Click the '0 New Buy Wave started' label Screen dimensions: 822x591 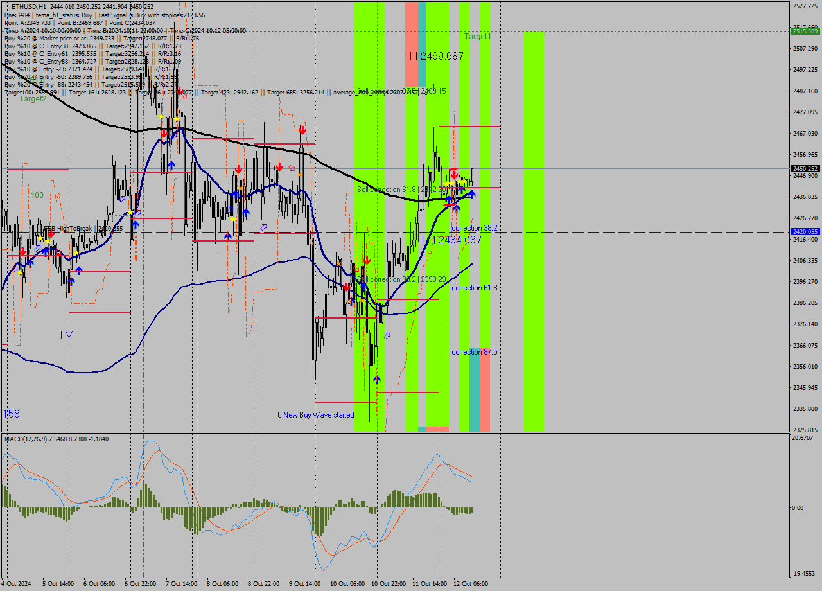point(315,415)
